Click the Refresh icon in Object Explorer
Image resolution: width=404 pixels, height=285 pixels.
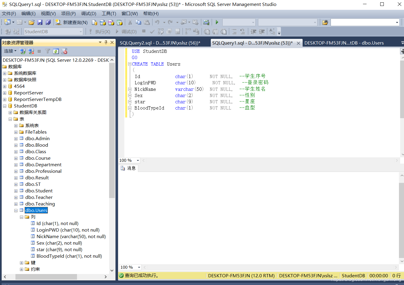pos(56,51)
